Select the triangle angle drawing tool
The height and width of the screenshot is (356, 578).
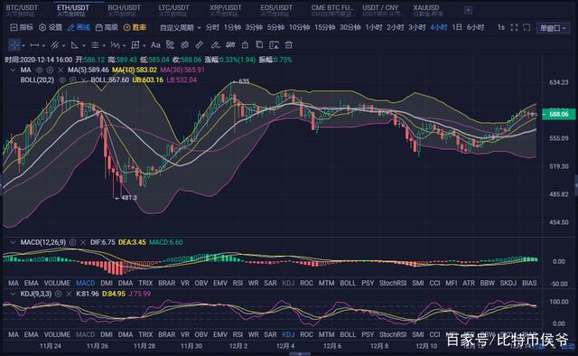point(74,45)
